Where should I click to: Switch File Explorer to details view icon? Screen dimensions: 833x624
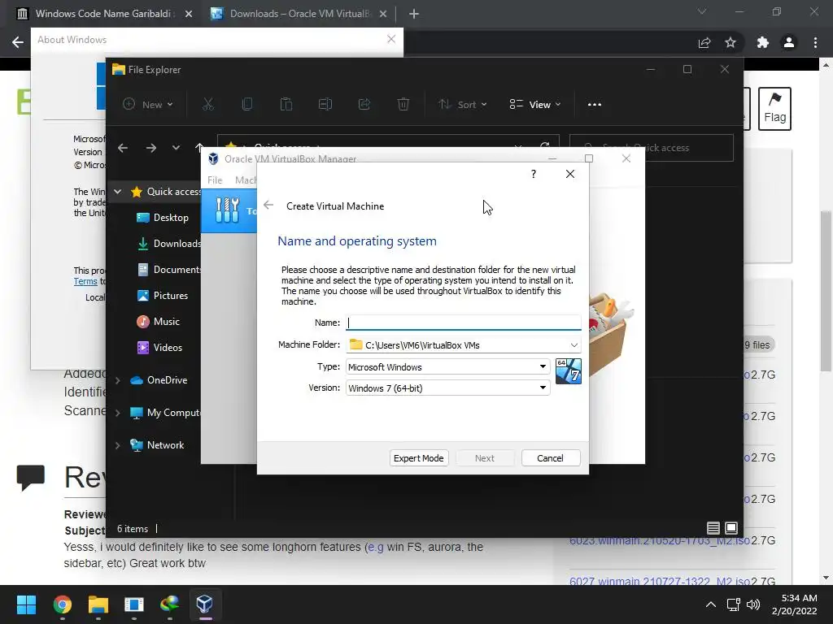click(x=713, y=528)
